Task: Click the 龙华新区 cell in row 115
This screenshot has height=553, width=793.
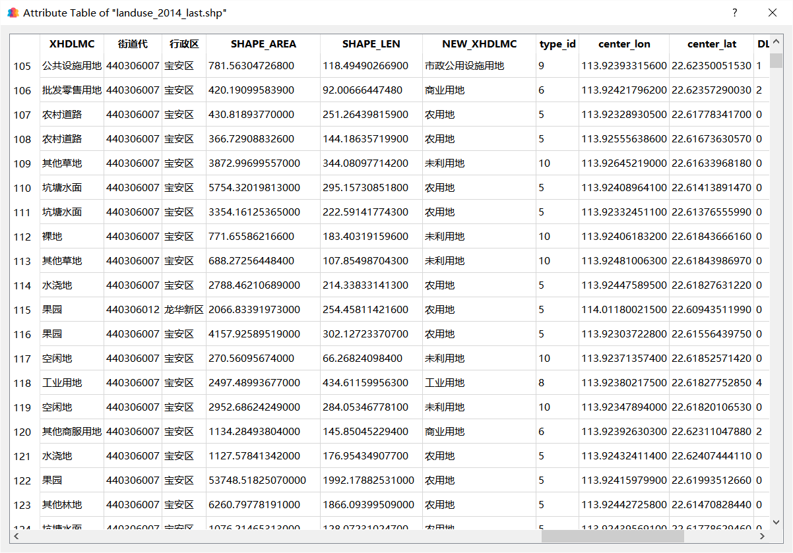Action: [x=184, y=310]
